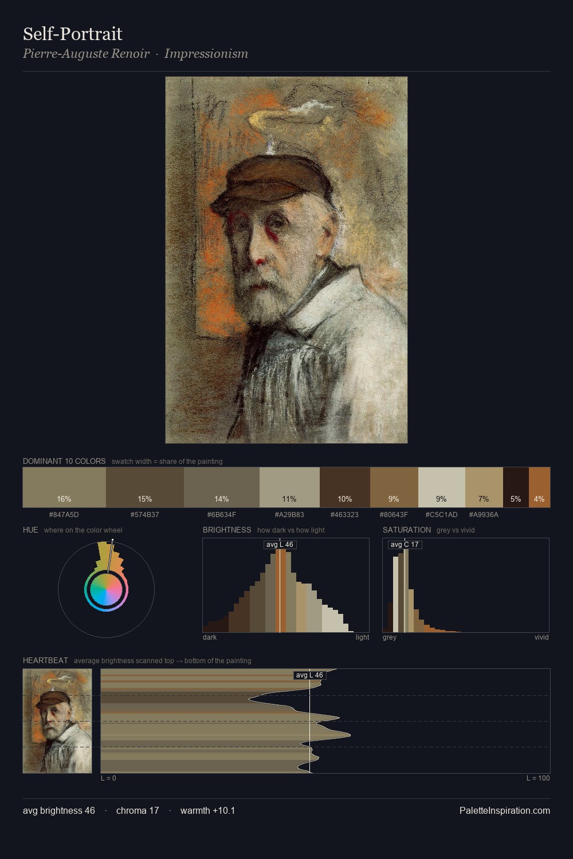Click the hex label #A29B83
The width and height of the screenshot is (573, 859).
coord(289,515)
